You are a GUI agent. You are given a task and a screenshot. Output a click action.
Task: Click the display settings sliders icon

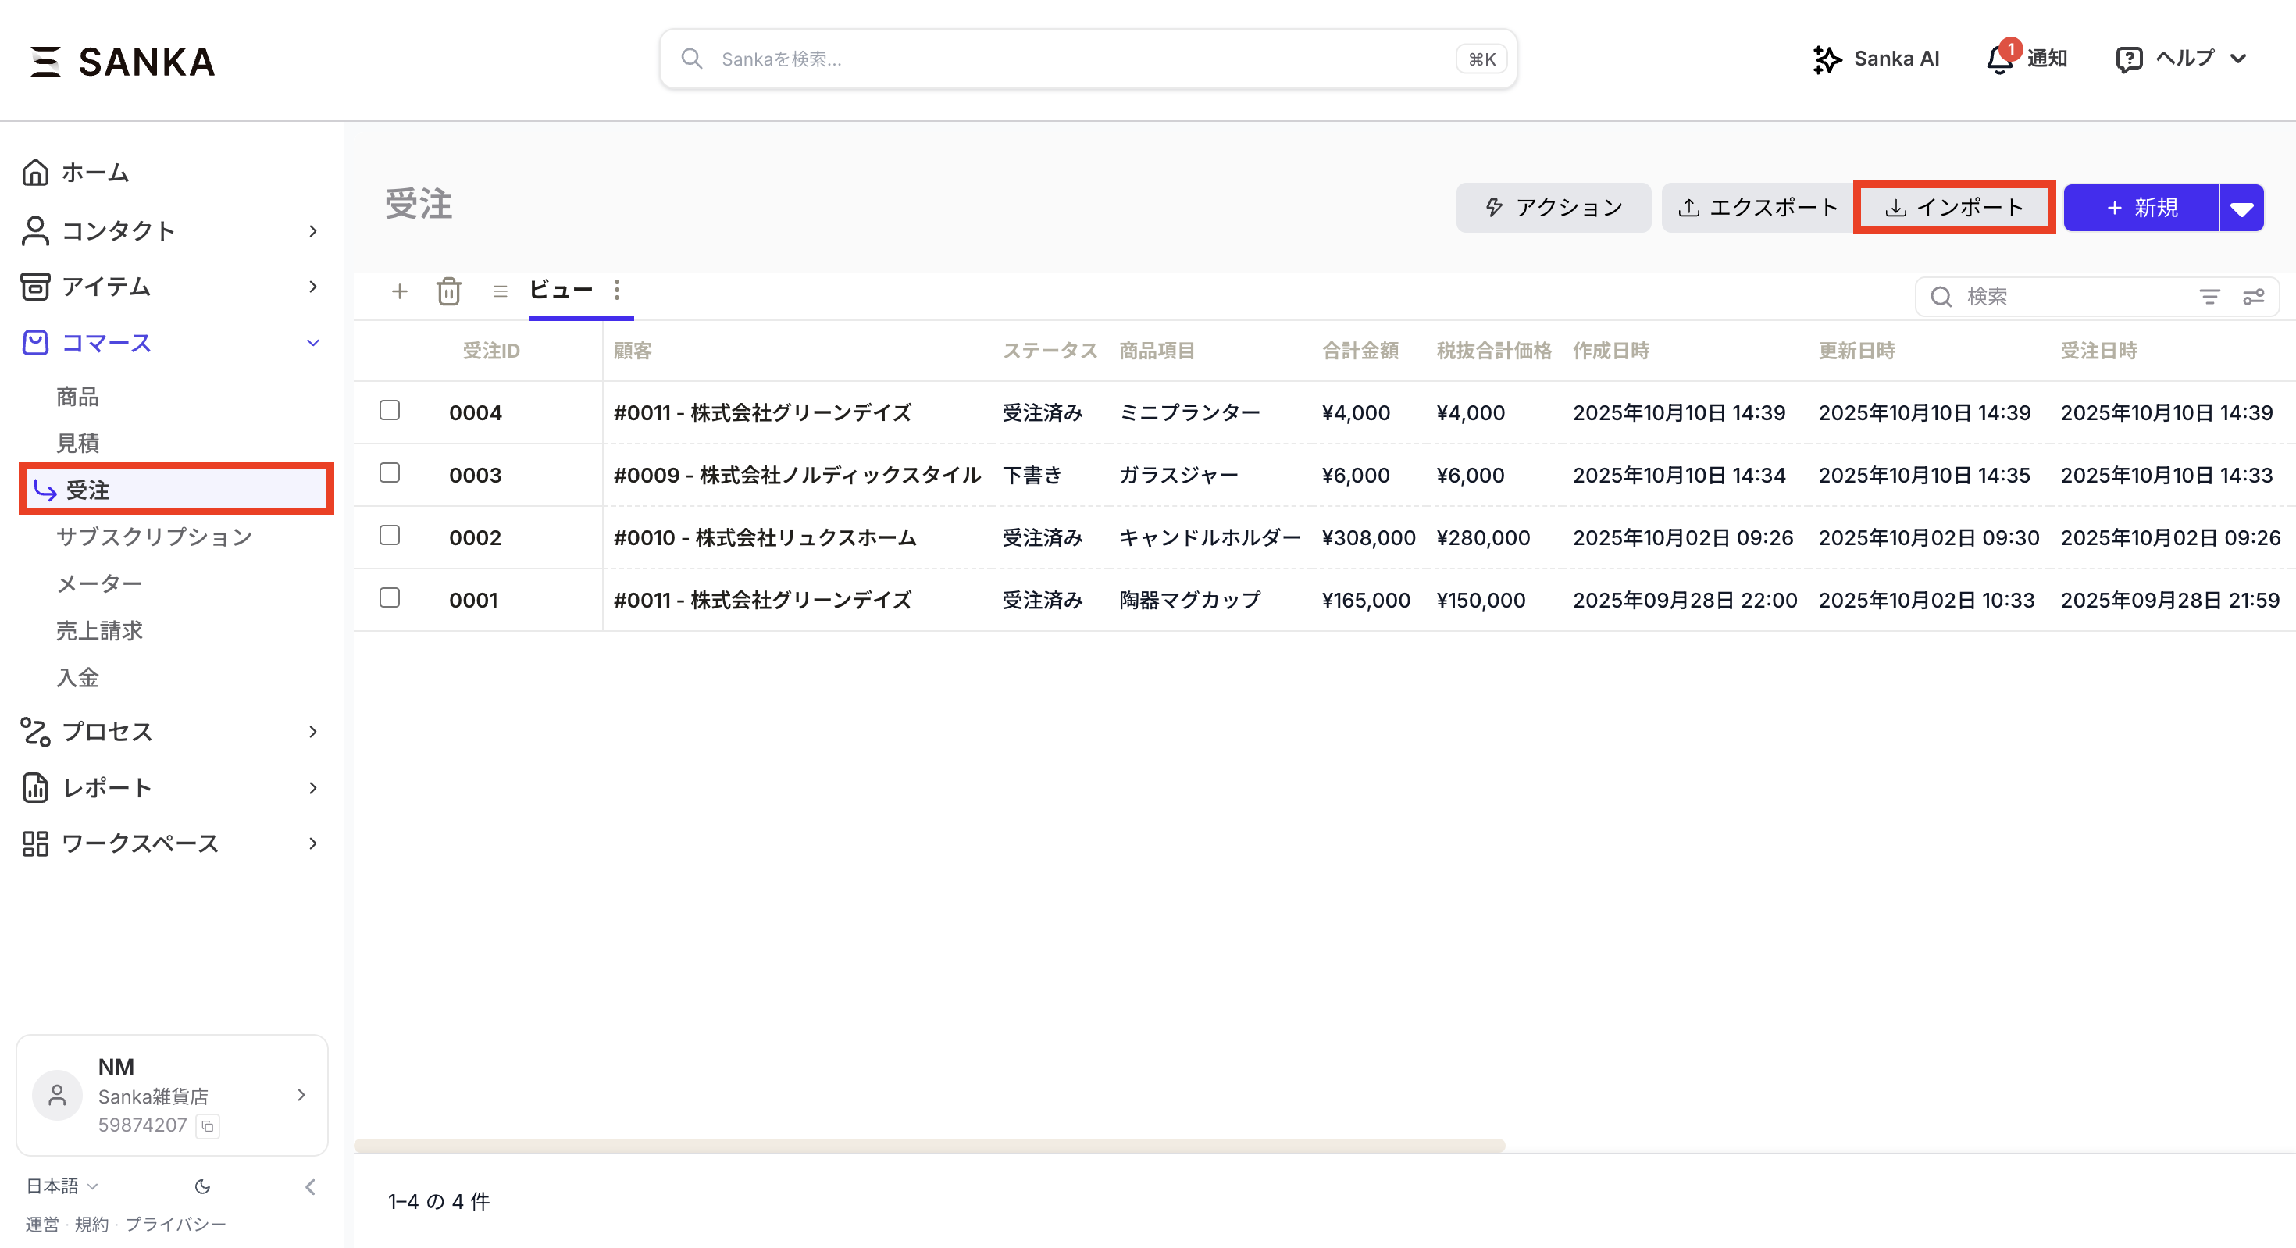coord(2253,297)
